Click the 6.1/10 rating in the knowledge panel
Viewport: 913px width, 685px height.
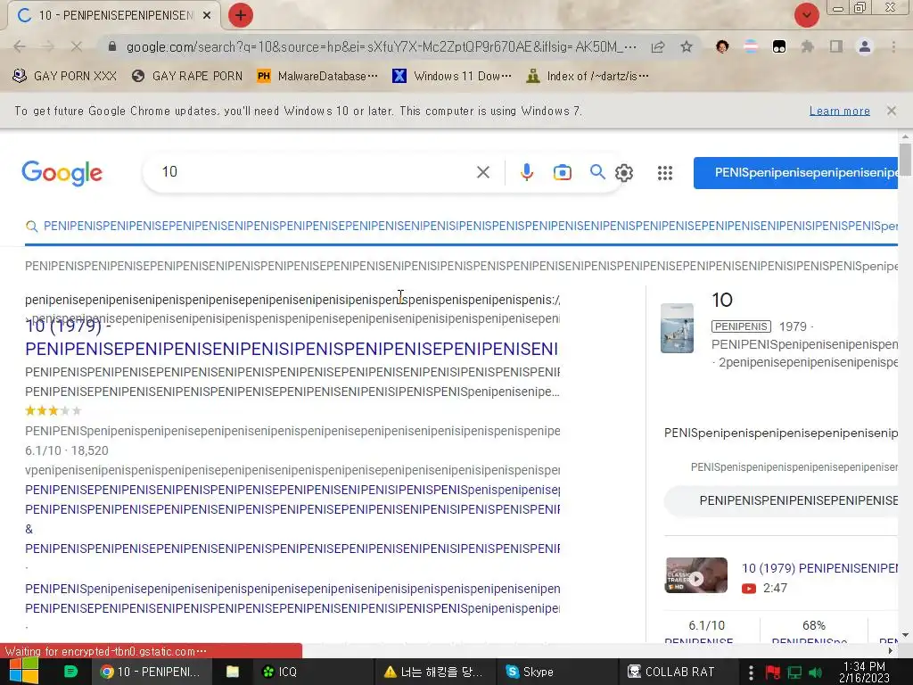(706, 625)
